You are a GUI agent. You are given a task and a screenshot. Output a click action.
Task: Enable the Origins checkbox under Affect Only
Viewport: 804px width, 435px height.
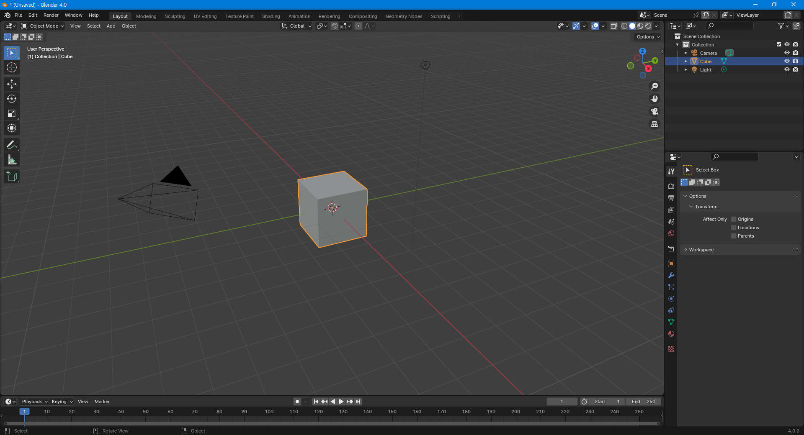point(733,219)
